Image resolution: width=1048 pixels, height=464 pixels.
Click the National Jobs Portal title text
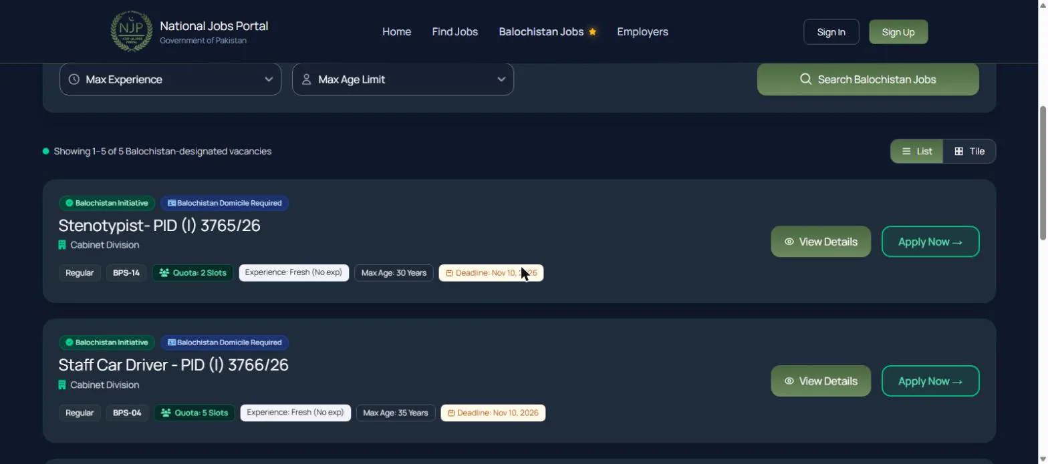point(214,26)
